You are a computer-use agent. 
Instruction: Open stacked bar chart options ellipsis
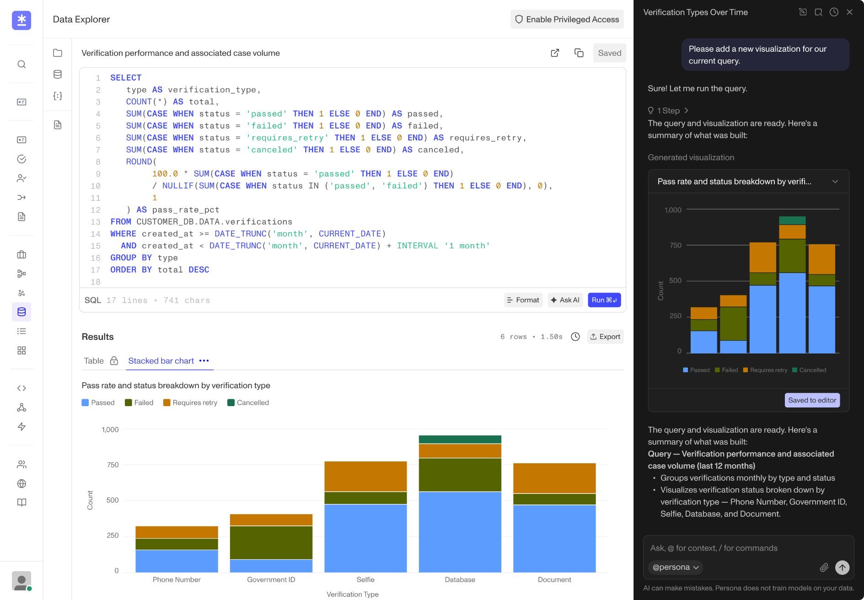[x=204, y=361]
